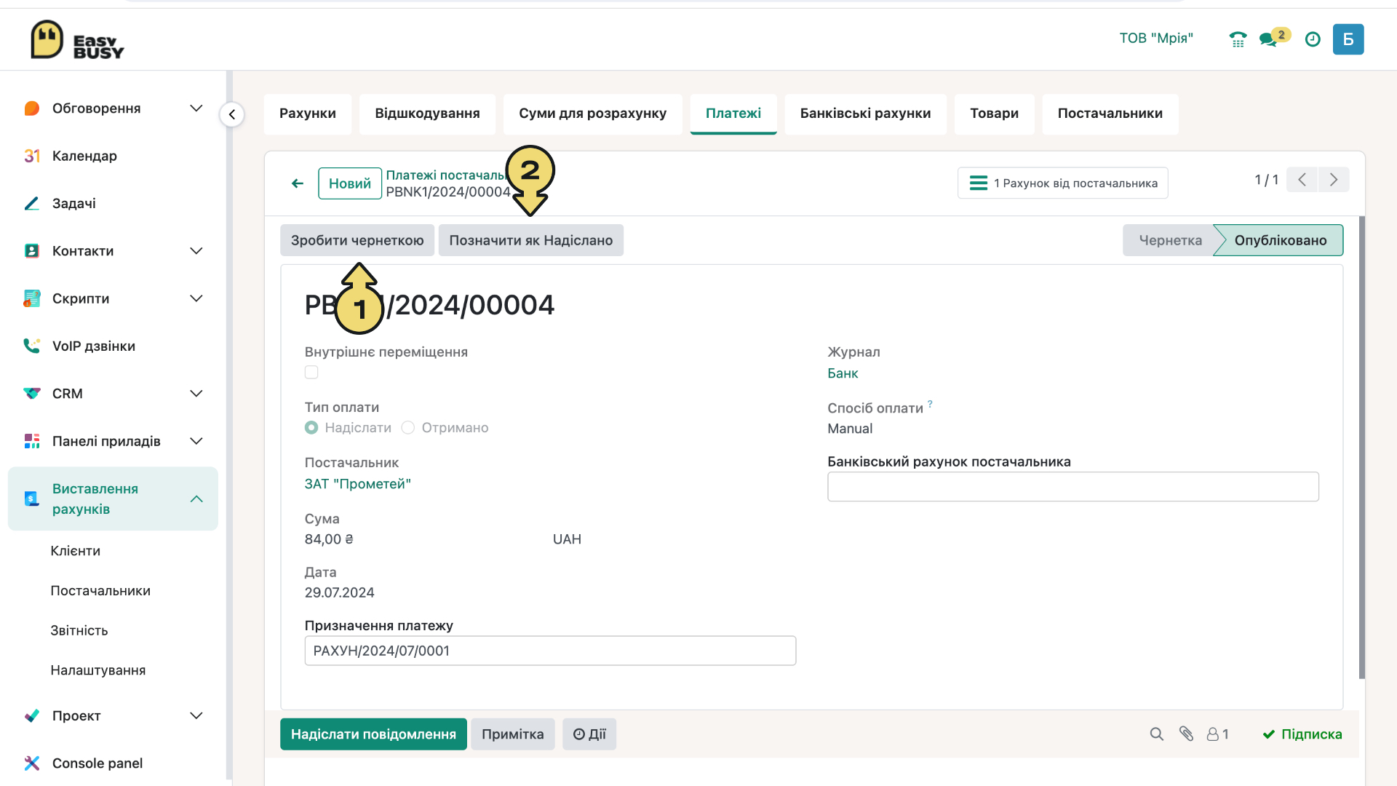Screen dimensions: 1397x786
Task: Open the Постачальники top tab
Action: pos(1110,114)
